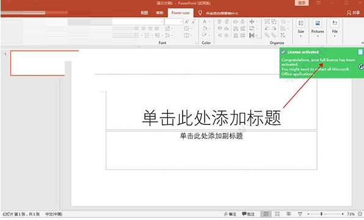Start slideshow from status bar icon
Viewport: 364px width, 220px height.
[x=300, y=214]
